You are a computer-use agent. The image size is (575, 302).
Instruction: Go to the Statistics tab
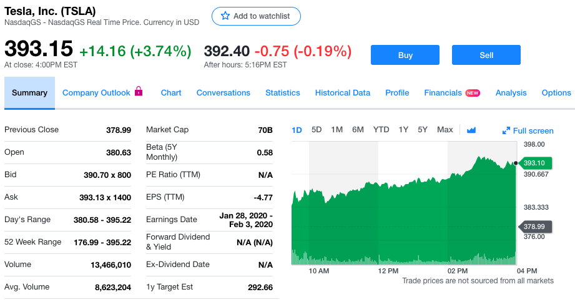tap(282, 93)
